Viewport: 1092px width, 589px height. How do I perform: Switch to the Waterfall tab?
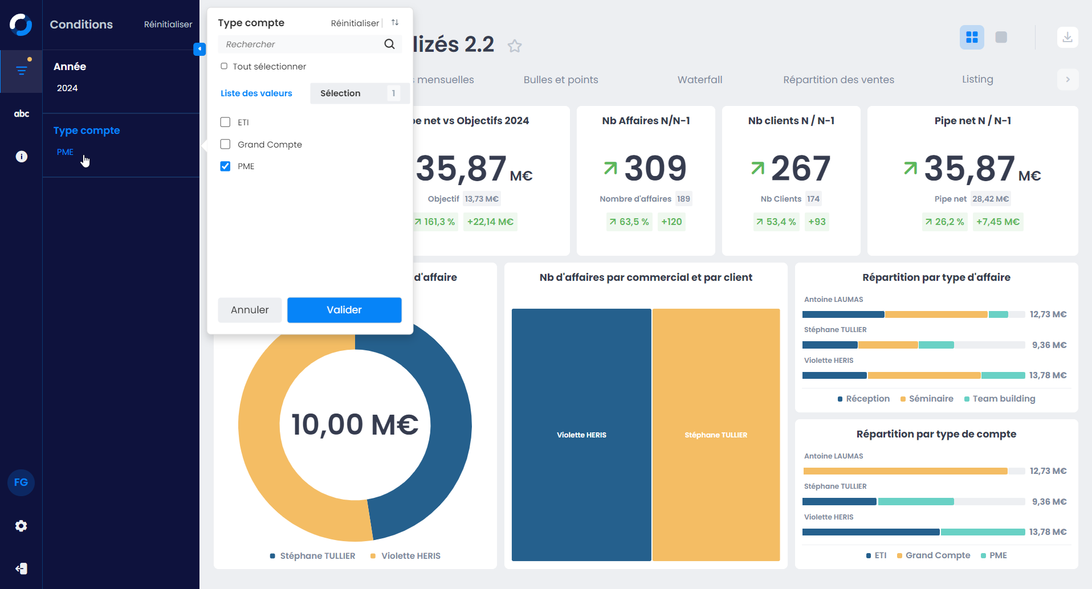click(699, 80)
